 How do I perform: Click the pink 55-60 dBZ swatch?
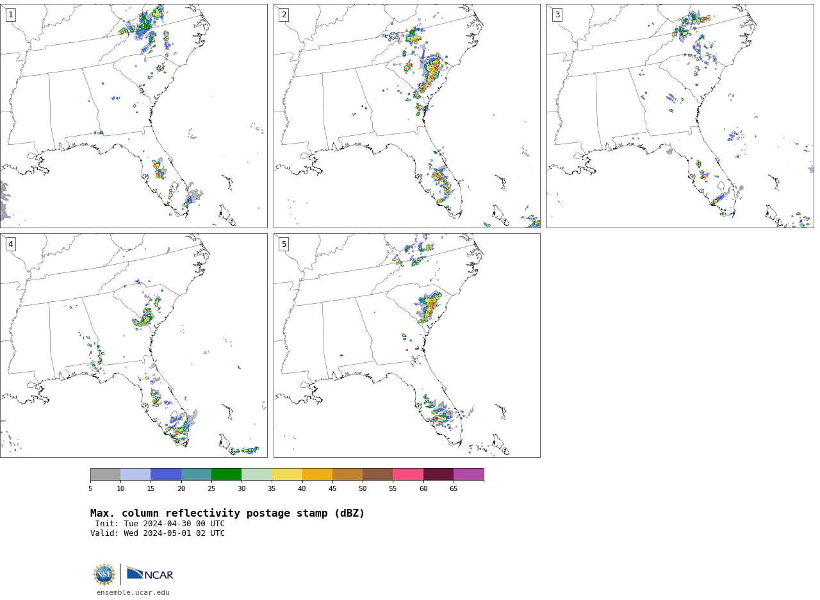[x=408, y=474]
